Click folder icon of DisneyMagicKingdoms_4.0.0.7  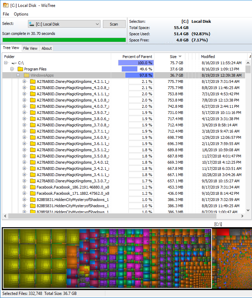point(33,106)
